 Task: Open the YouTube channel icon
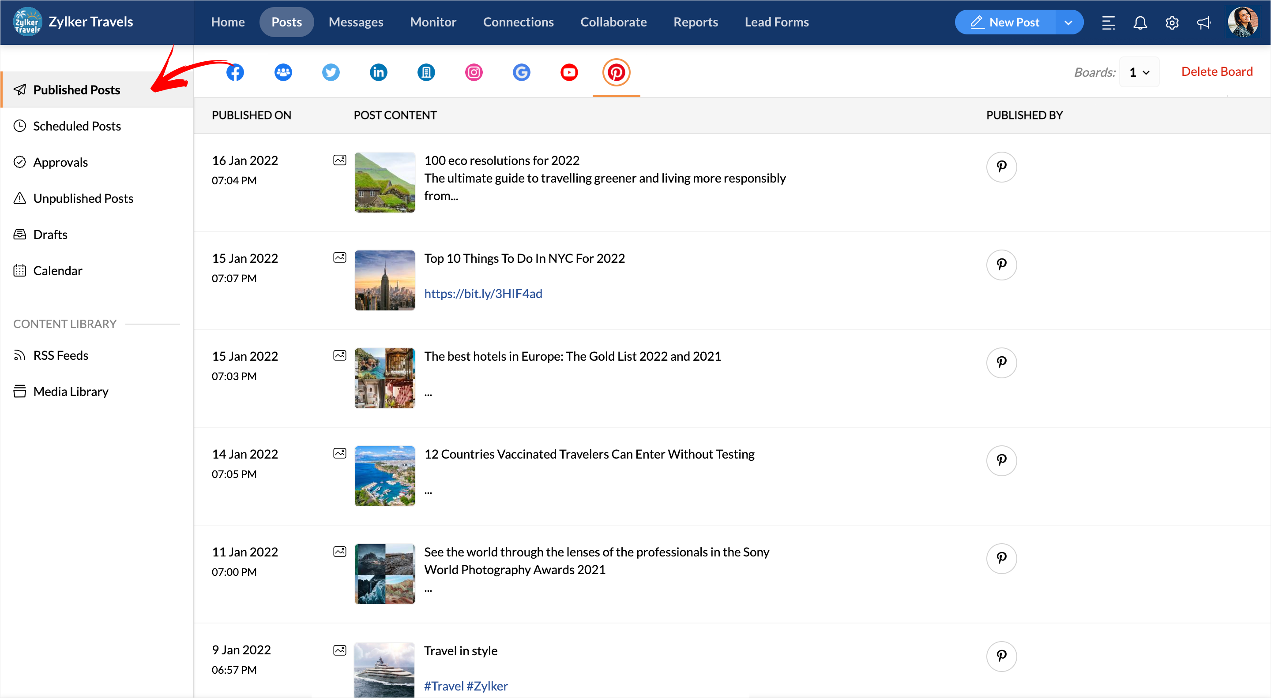(569, 72)
